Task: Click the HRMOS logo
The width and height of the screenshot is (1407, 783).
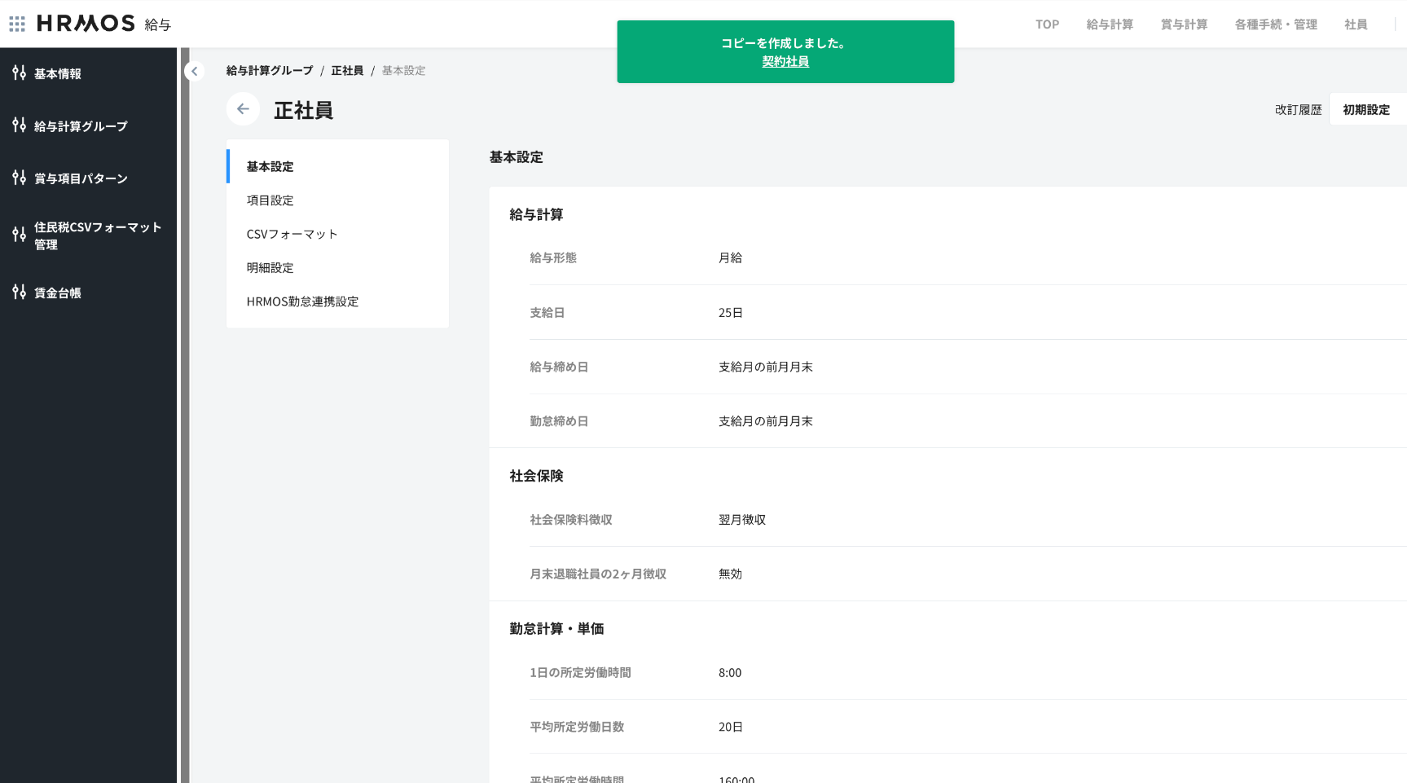Action: 86,24
